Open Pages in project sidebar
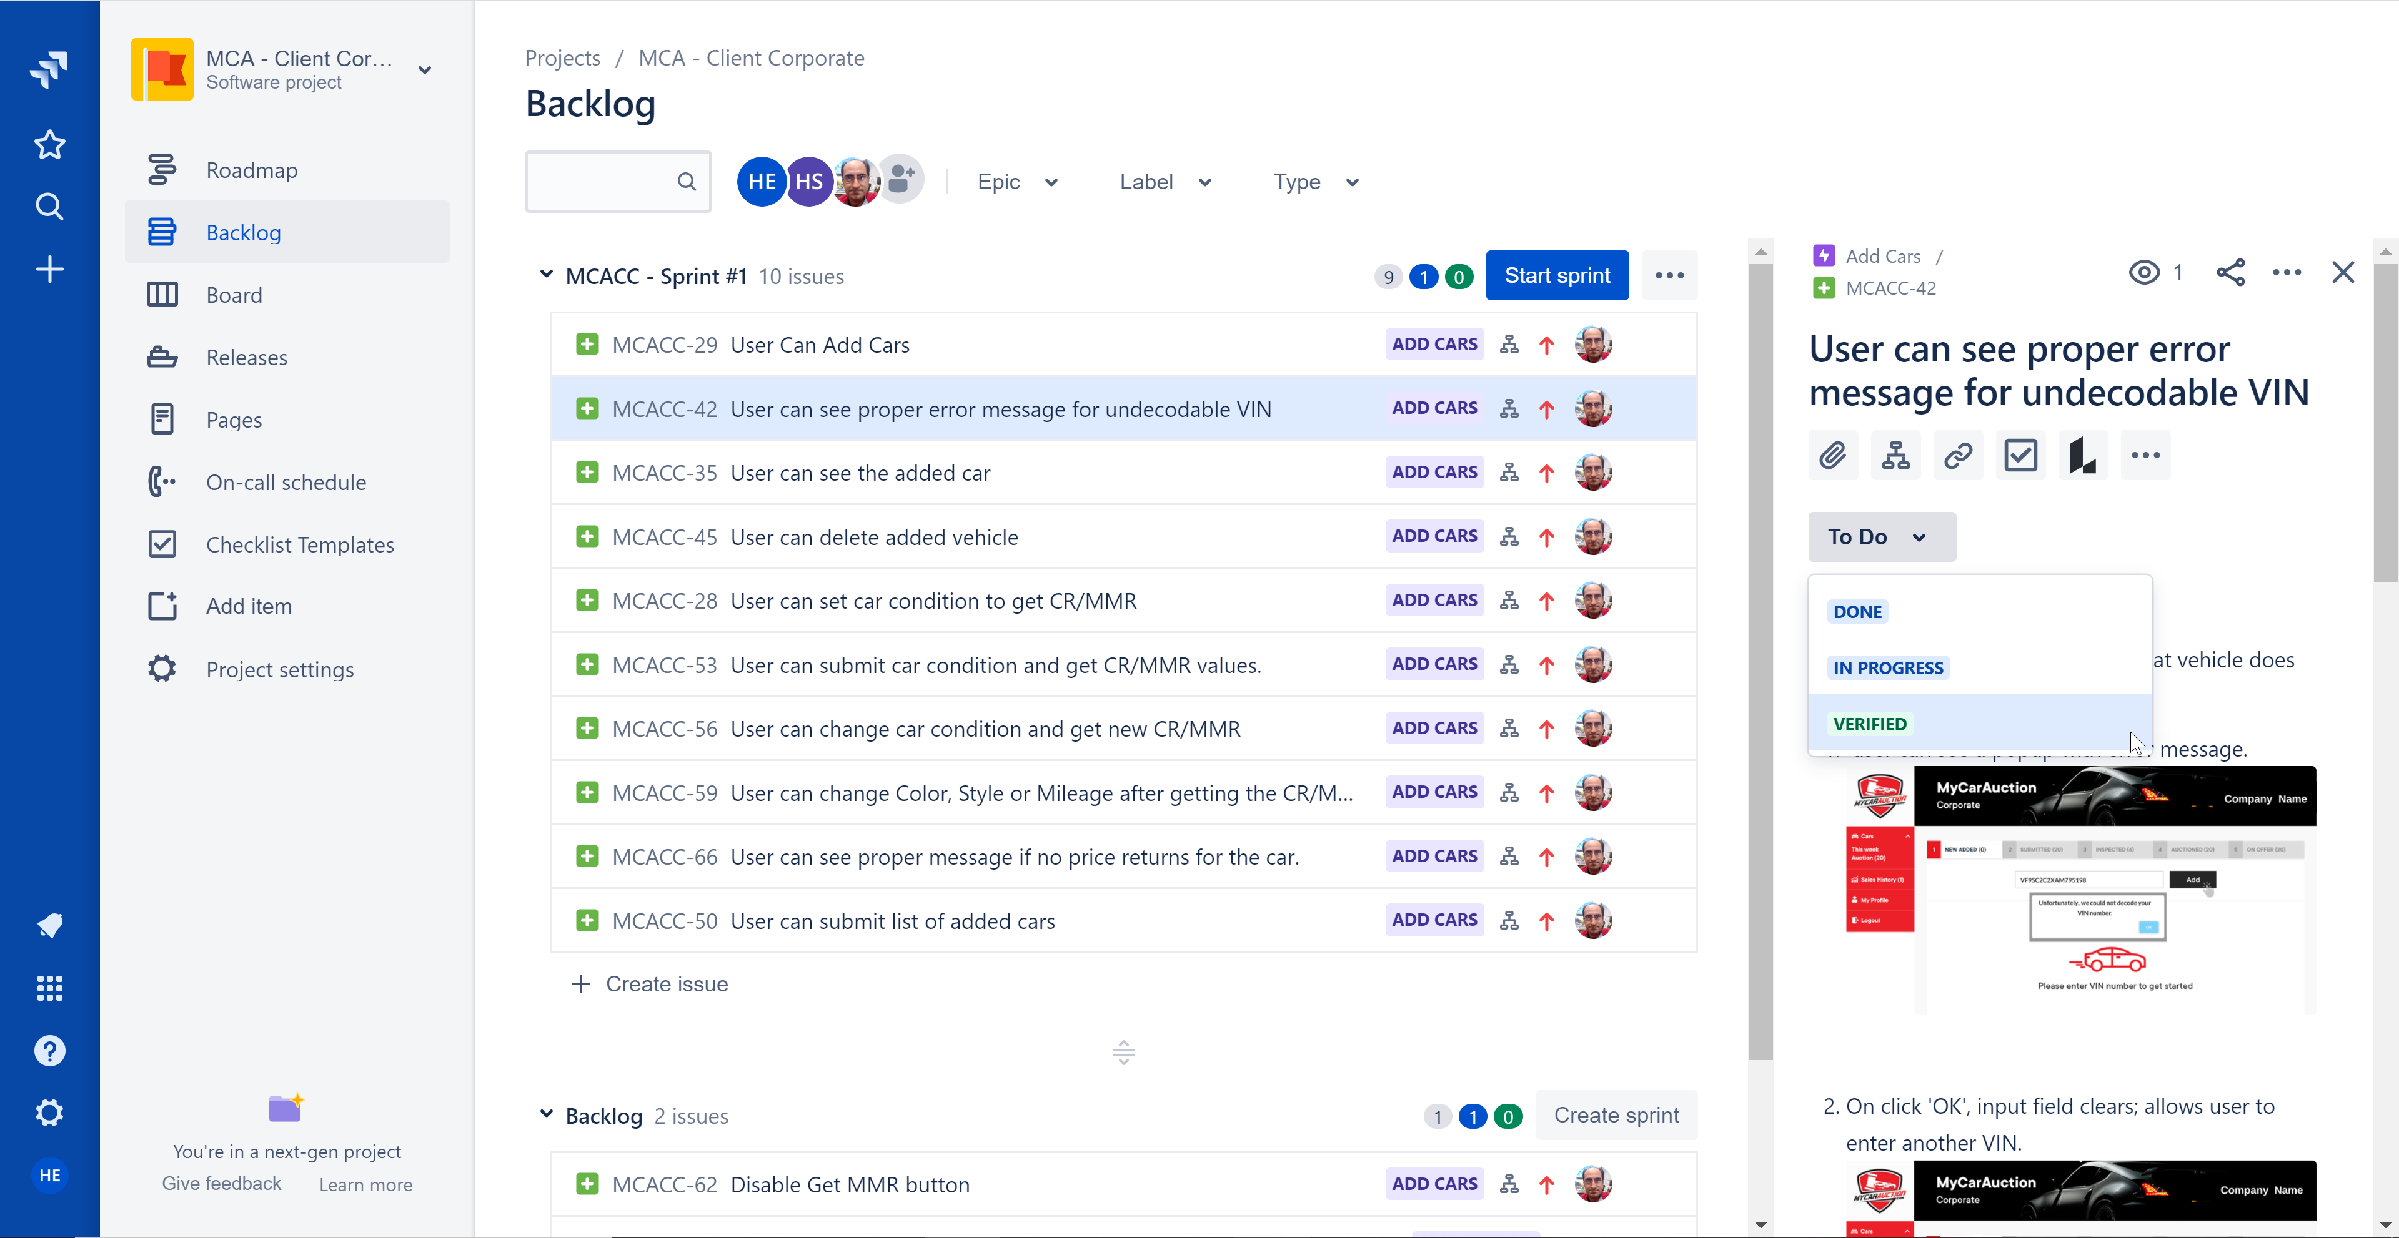 (287, 420)
